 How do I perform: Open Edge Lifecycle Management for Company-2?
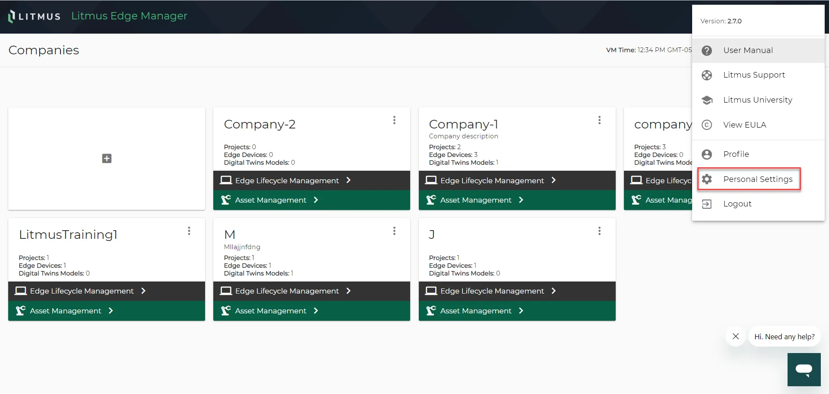[312, 180]
